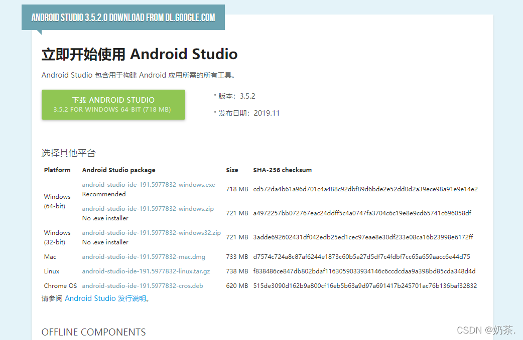Click the 选择其他平台 heading
523x340 pixels.
pos(68,153)
